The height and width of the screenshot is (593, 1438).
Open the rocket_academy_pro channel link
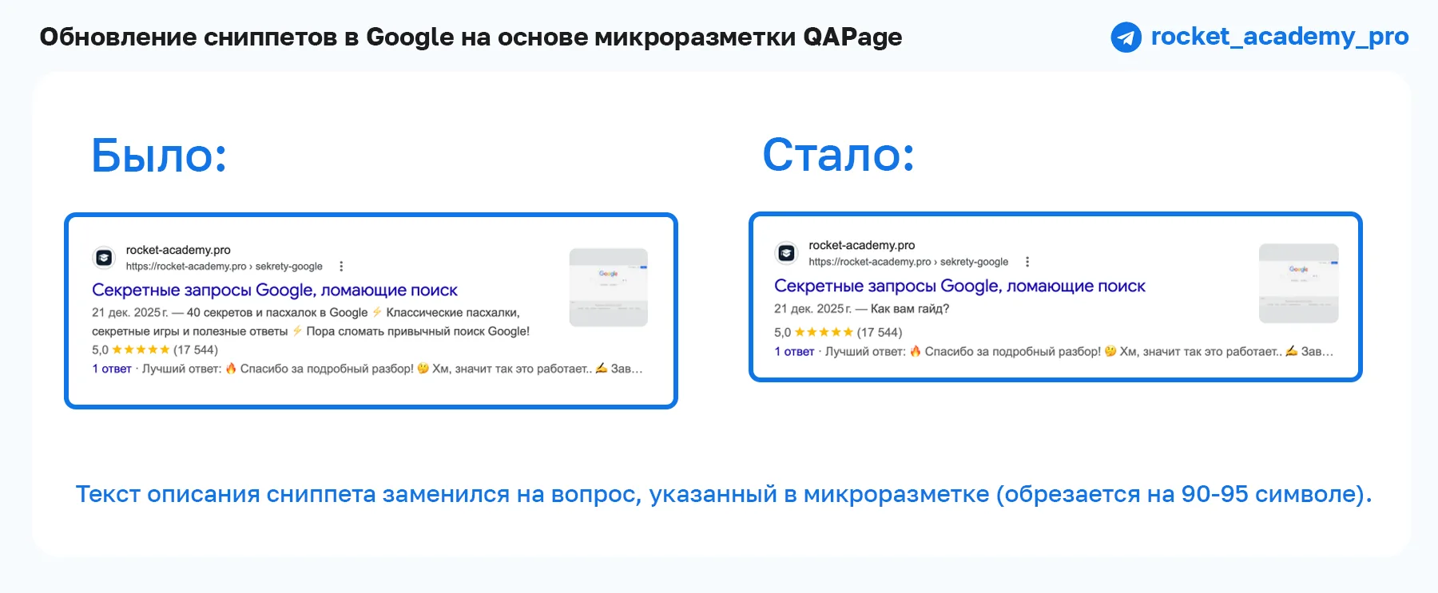(1279, 37)
